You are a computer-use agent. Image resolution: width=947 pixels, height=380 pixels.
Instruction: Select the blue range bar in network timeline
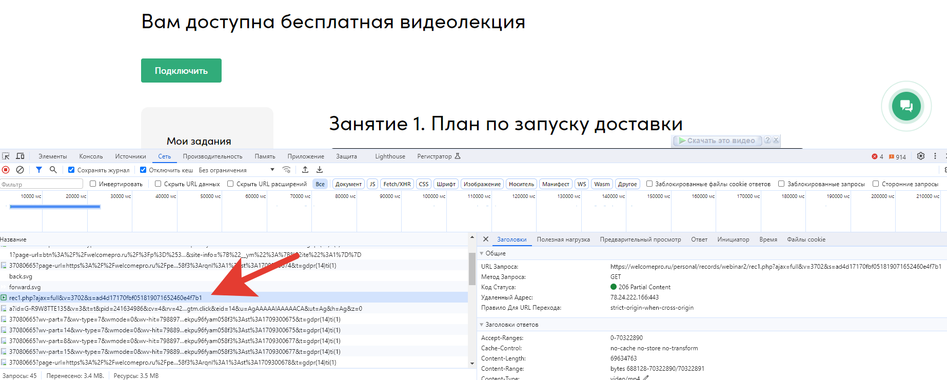[x=55, y=207]
